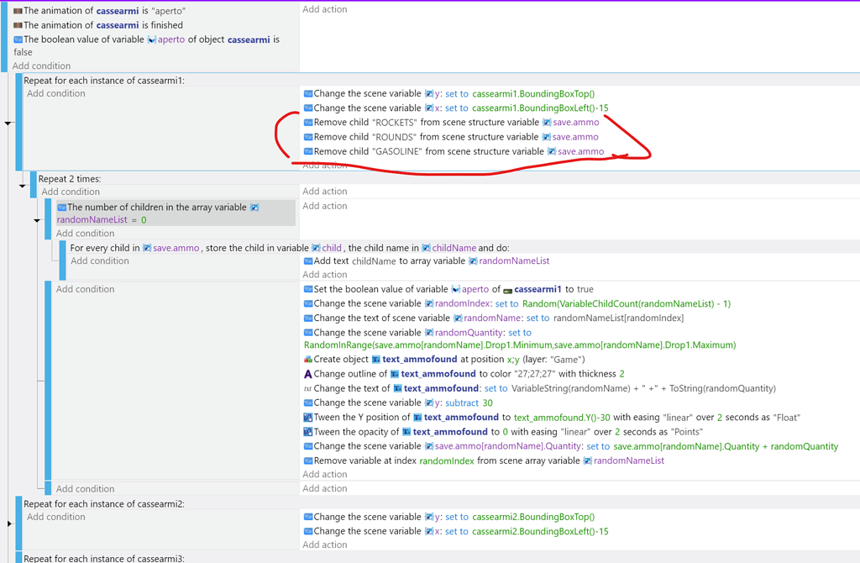Collapse the cassearmi1 repeat event

[x=8, y=123]
